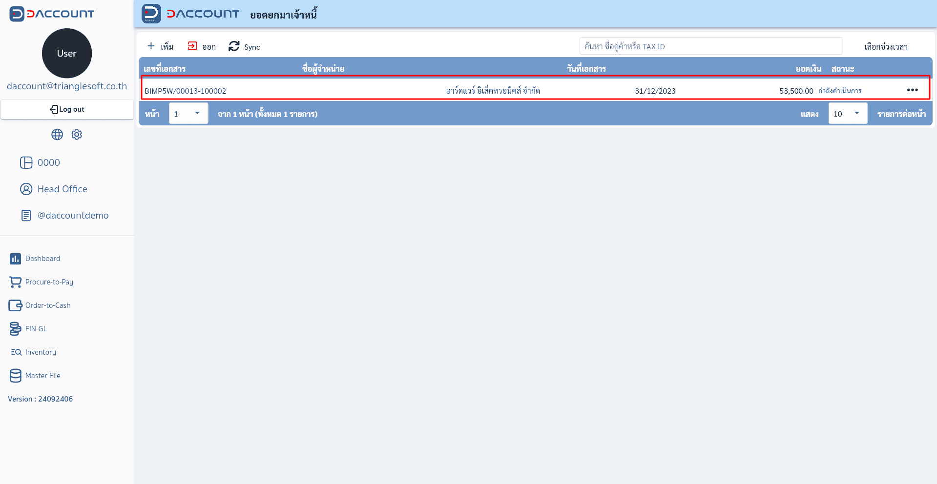Click the search field for partner or TAX ID
The width and height of the screenshot is (937, 484).
[x=710, y=46]
